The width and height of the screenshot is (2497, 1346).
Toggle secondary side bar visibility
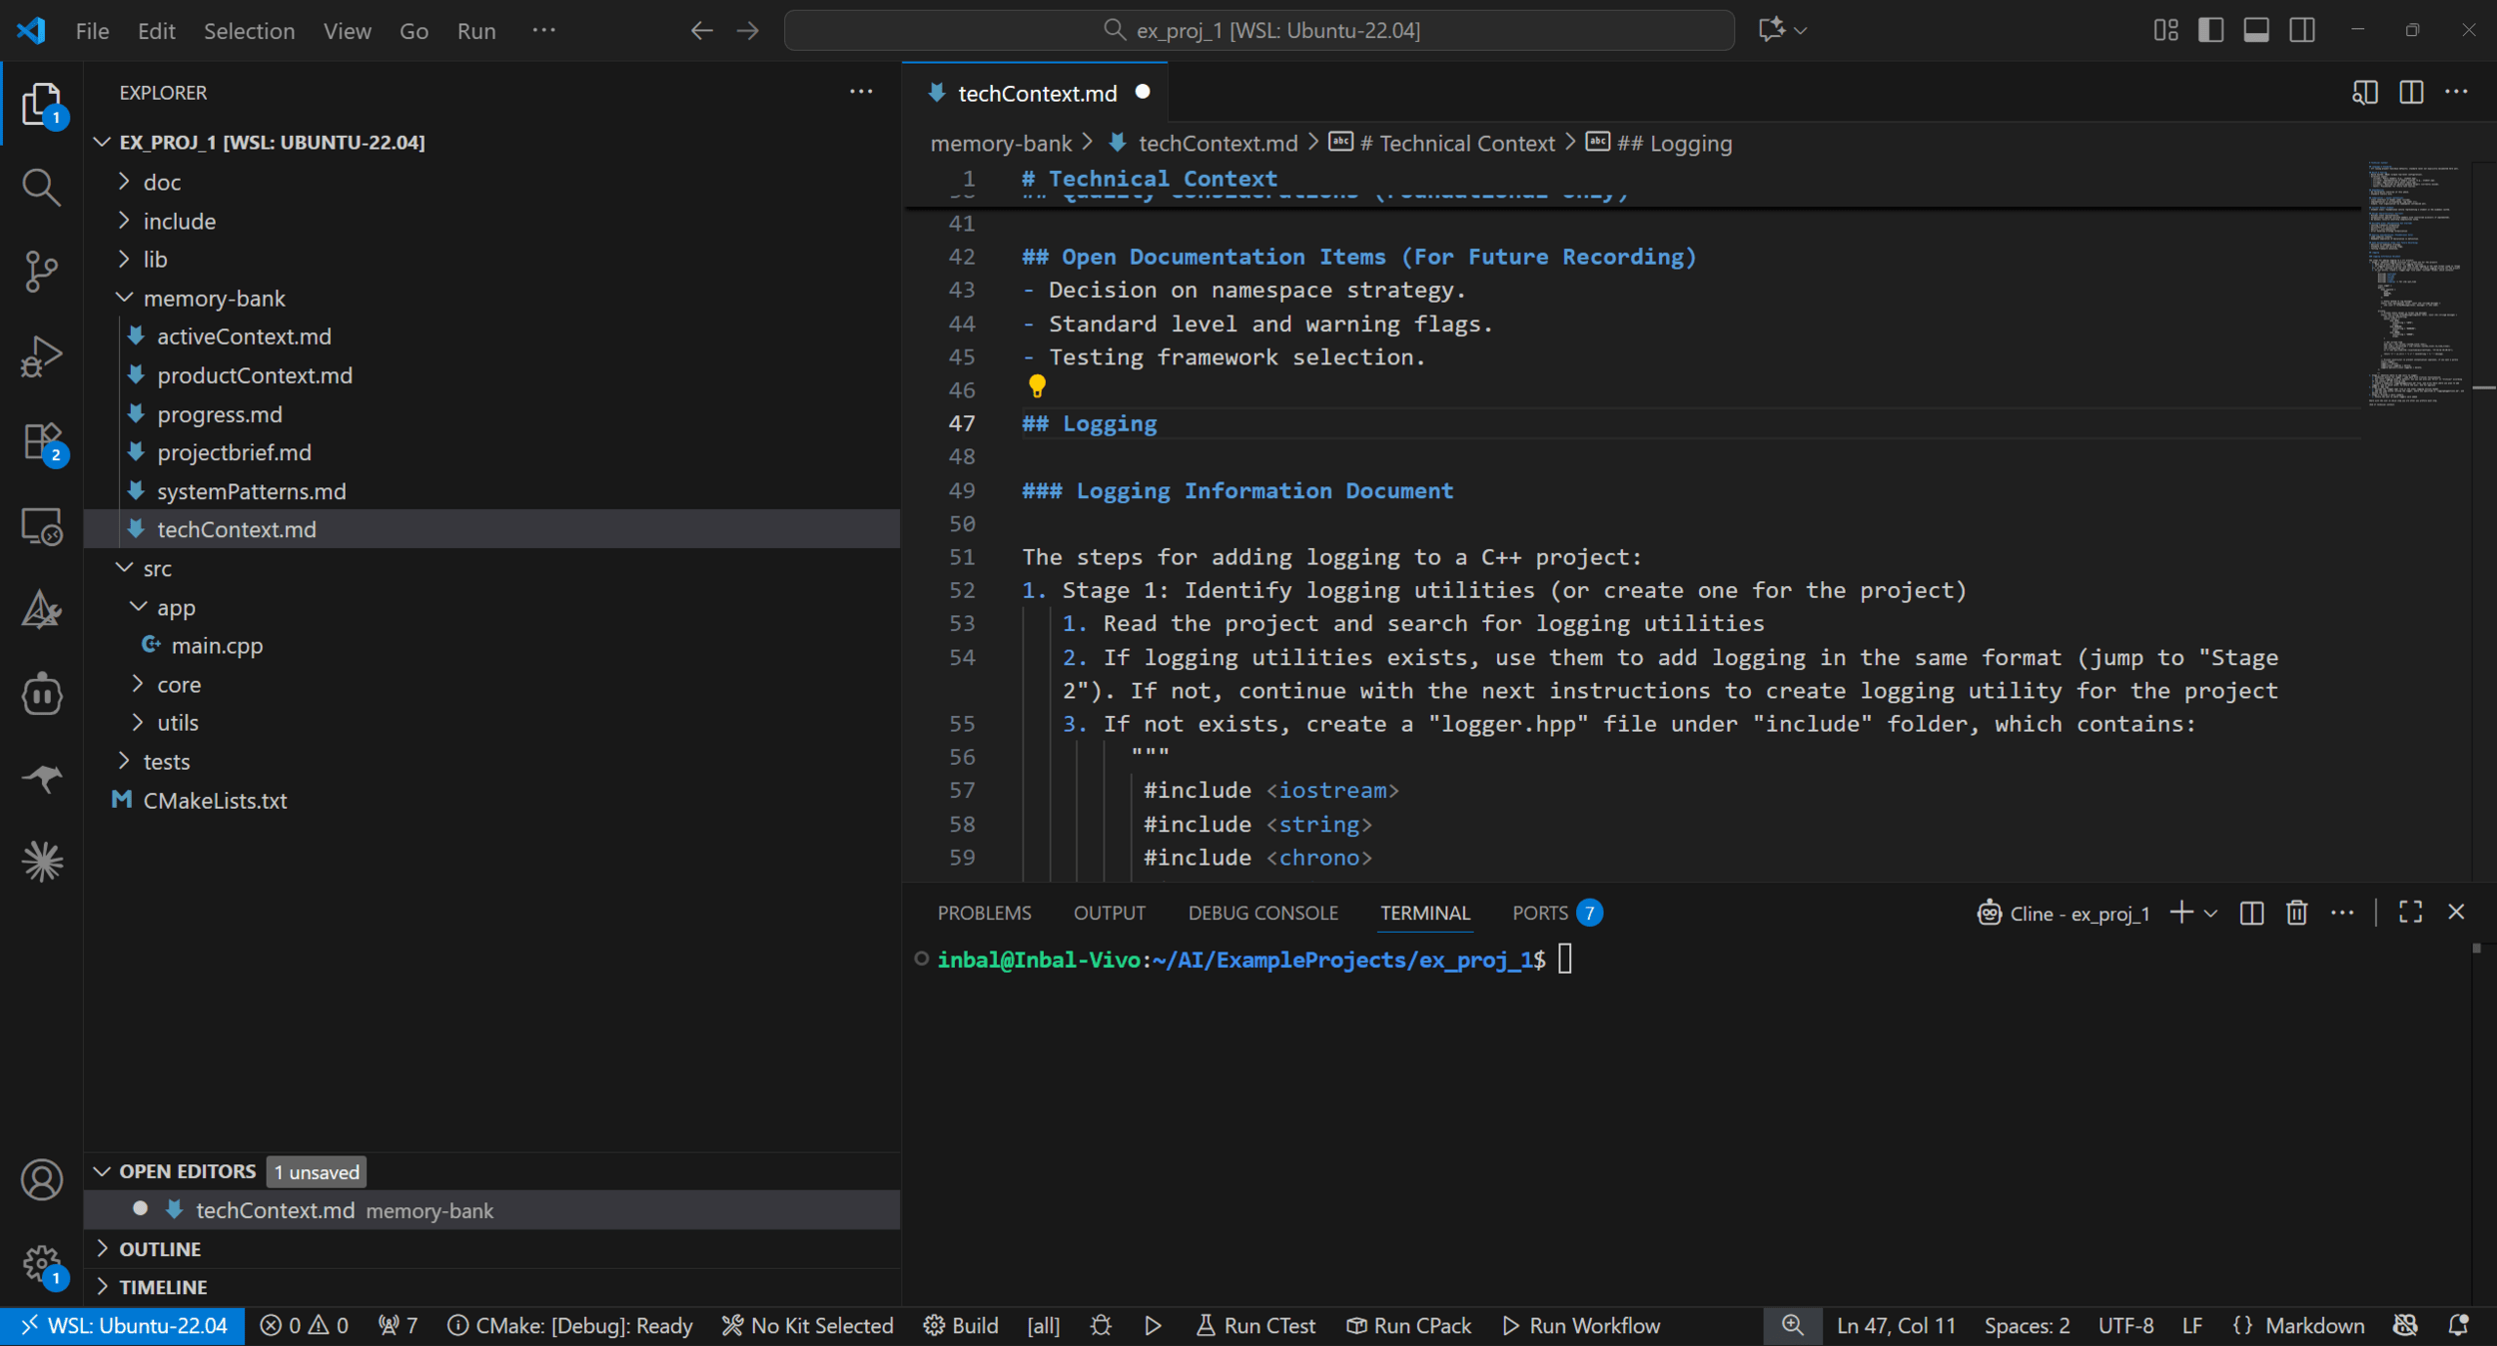(x=2302, y=30)
